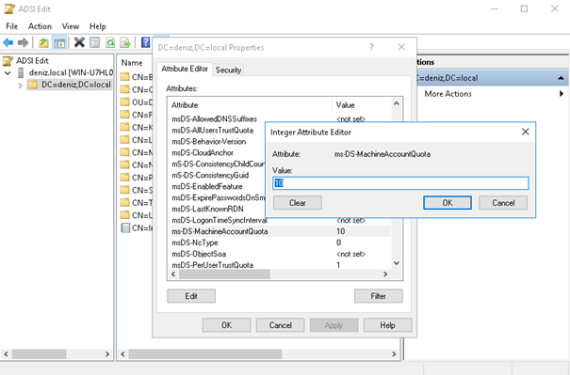The image size is (570, 375).
Task: Click the Name list pane horizontal scrollbar thumb
Action: pos(205,354)
